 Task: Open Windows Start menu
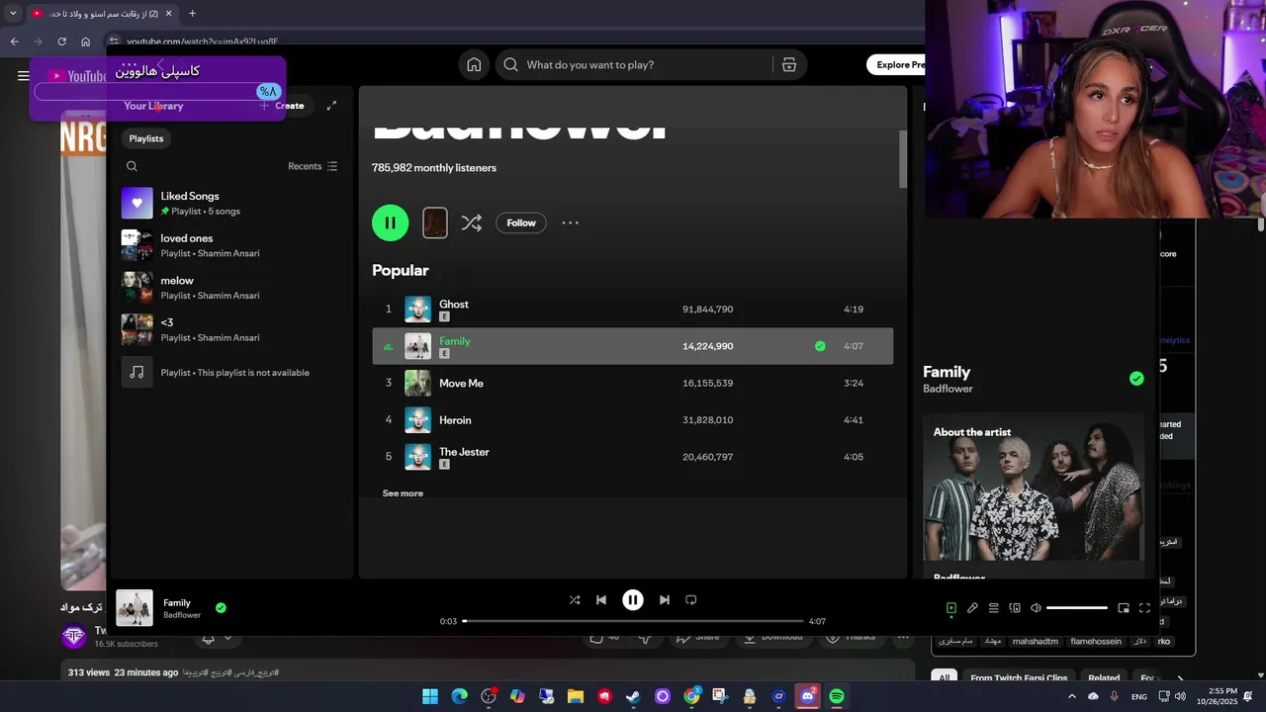click(430, 696)
